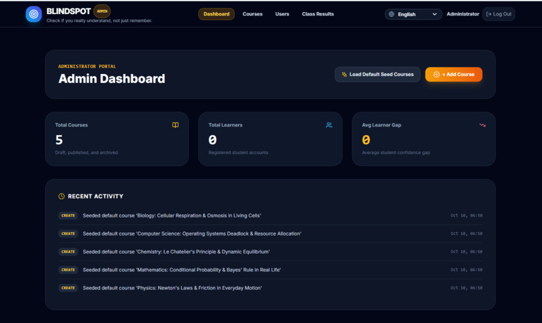Expand the language selector chevron arrow

coord(434,14)
